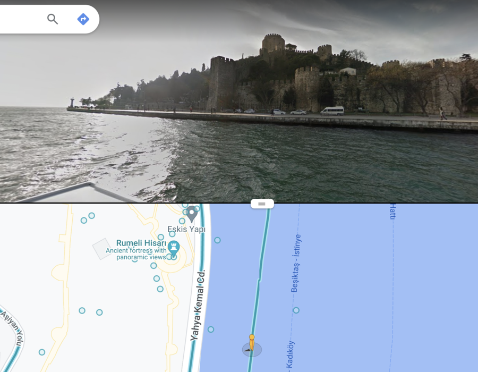Image resolution: width=478 pixels, height=372 pixels.
Task: Click the yellow Pegman on the water
Action: (x=252, y=343)
